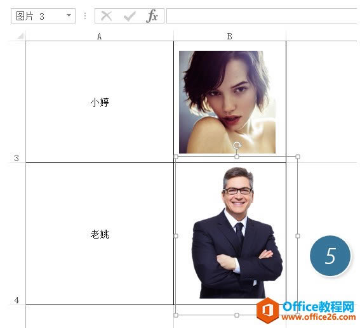Click the Select All corner triangle

pos(20,36)
